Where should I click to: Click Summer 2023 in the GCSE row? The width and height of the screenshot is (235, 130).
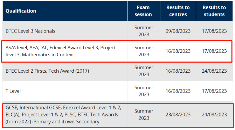point(144,115)
